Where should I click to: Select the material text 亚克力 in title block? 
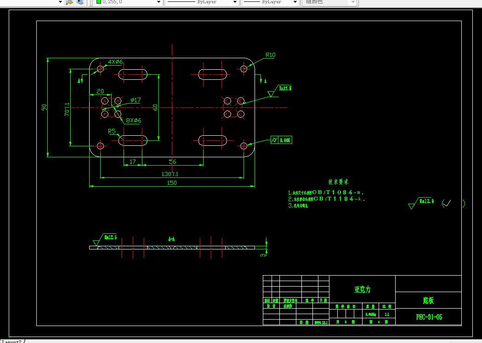[363, 290]
